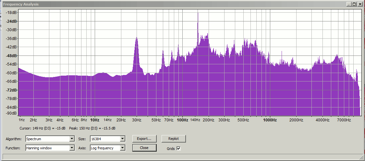Viewport: 365px width, 161px height.
Task: Click the 100Hz frequency axis label
Action: click(x=182, y=120)
